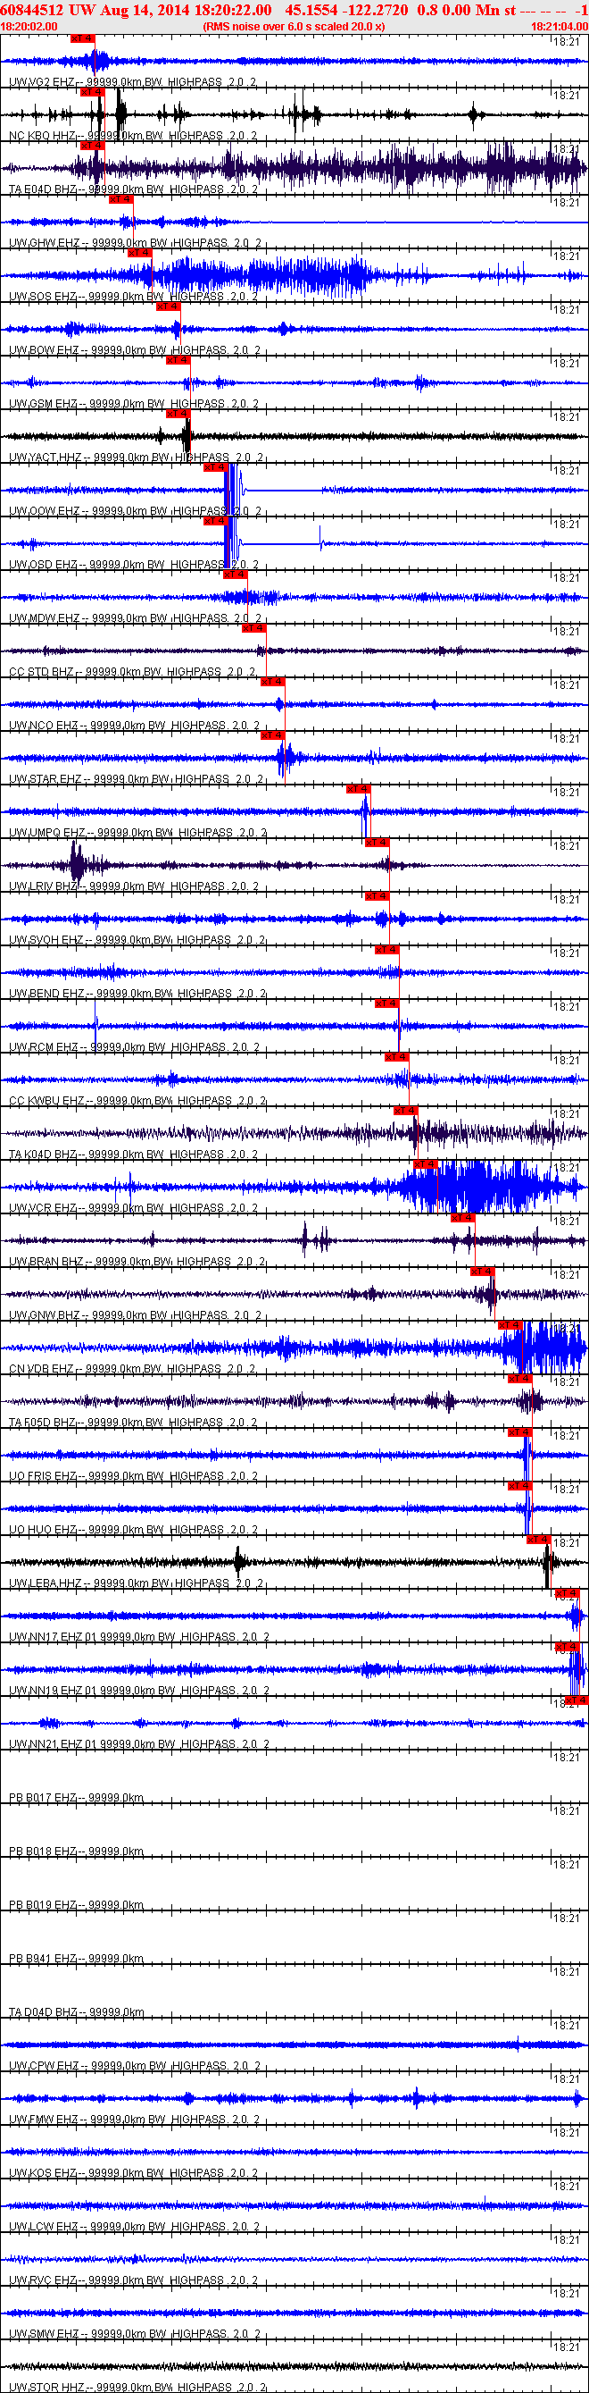Click the pick flag on UW.YACT HHZ trace
The width and height of the screenshot is (589, 2393).
point(178,415)
